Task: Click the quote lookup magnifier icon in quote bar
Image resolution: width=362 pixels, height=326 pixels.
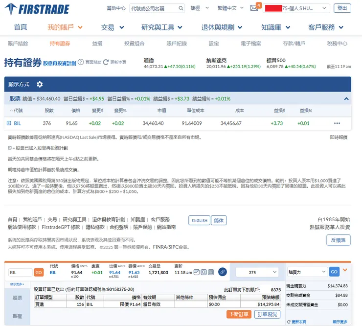Action: pyautogui.click(x=204, y=272)
